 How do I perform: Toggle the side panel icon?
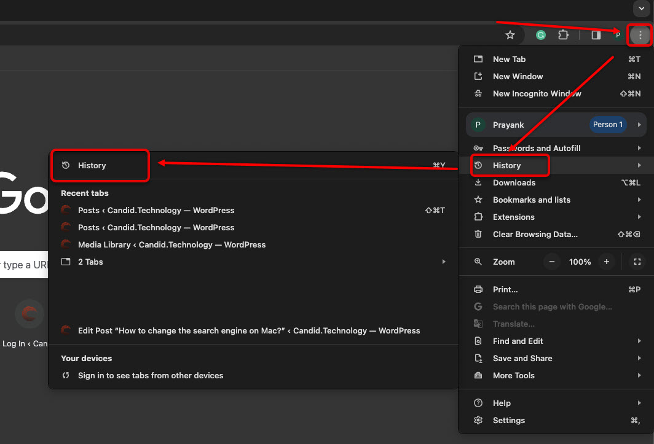pyautogui.click(x=596, y=36)
